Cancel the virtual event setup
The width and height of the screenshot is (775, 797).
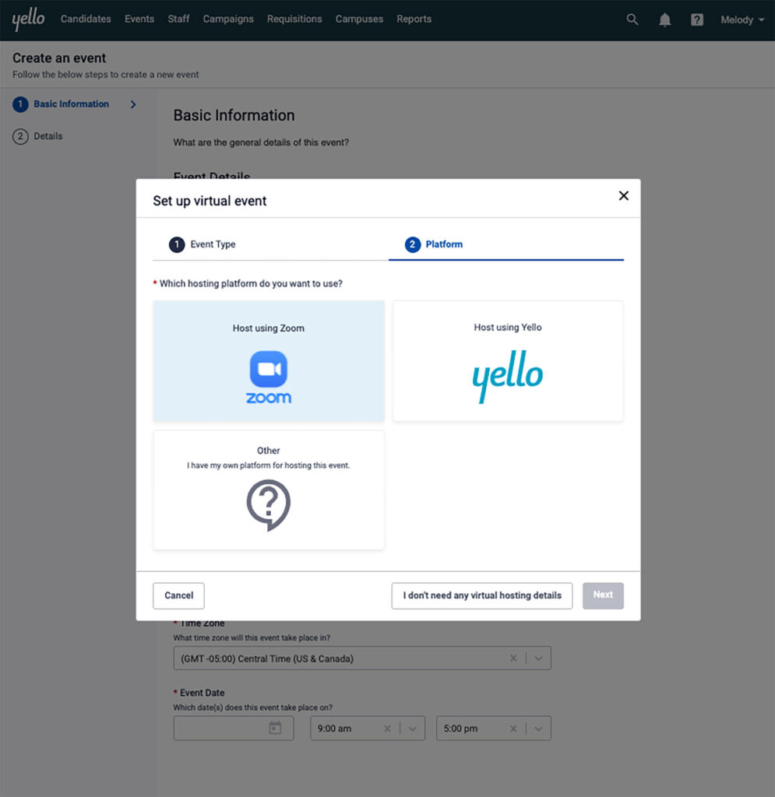pyautogui.click(x=178, y=595)
